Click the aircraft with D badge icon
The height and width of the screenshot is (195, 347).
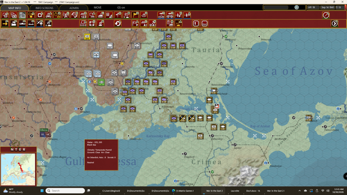[x=178, y=15]
